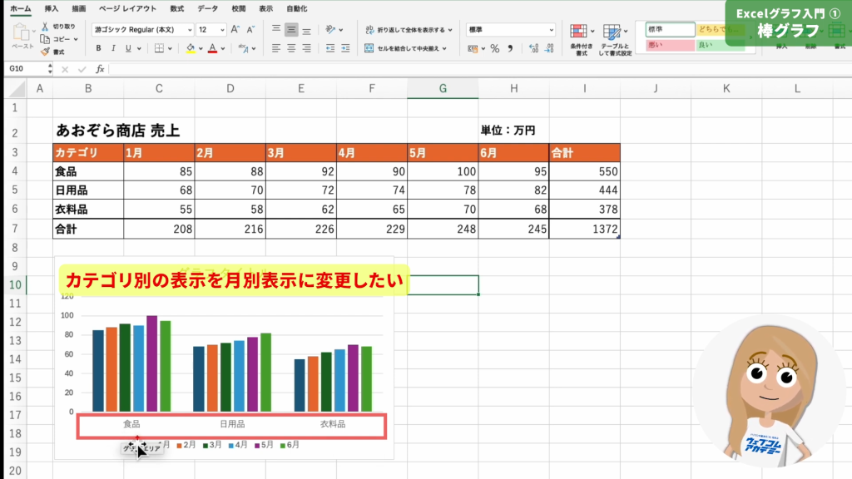Apply the 書式 (Format Painter) icon
The width and height of the screenshot is (852, 479).
pyautogui.click(x=44, y=51)
